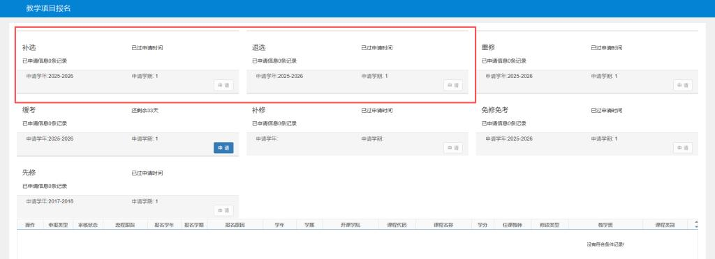Screen dimensions: 715x259
Task: Sort by the 课程名称 column header
Action: (443, 224)
